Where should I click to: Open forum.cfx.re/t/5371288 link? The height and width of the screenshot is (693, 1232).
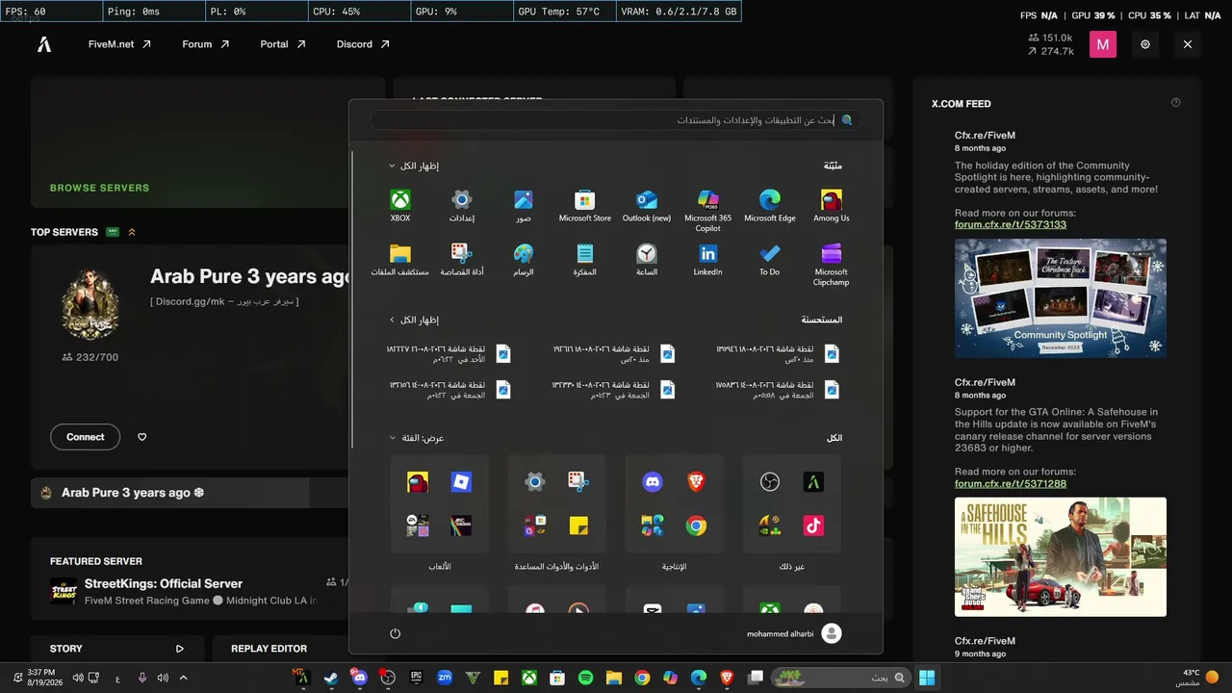(x=1011, y=484)
